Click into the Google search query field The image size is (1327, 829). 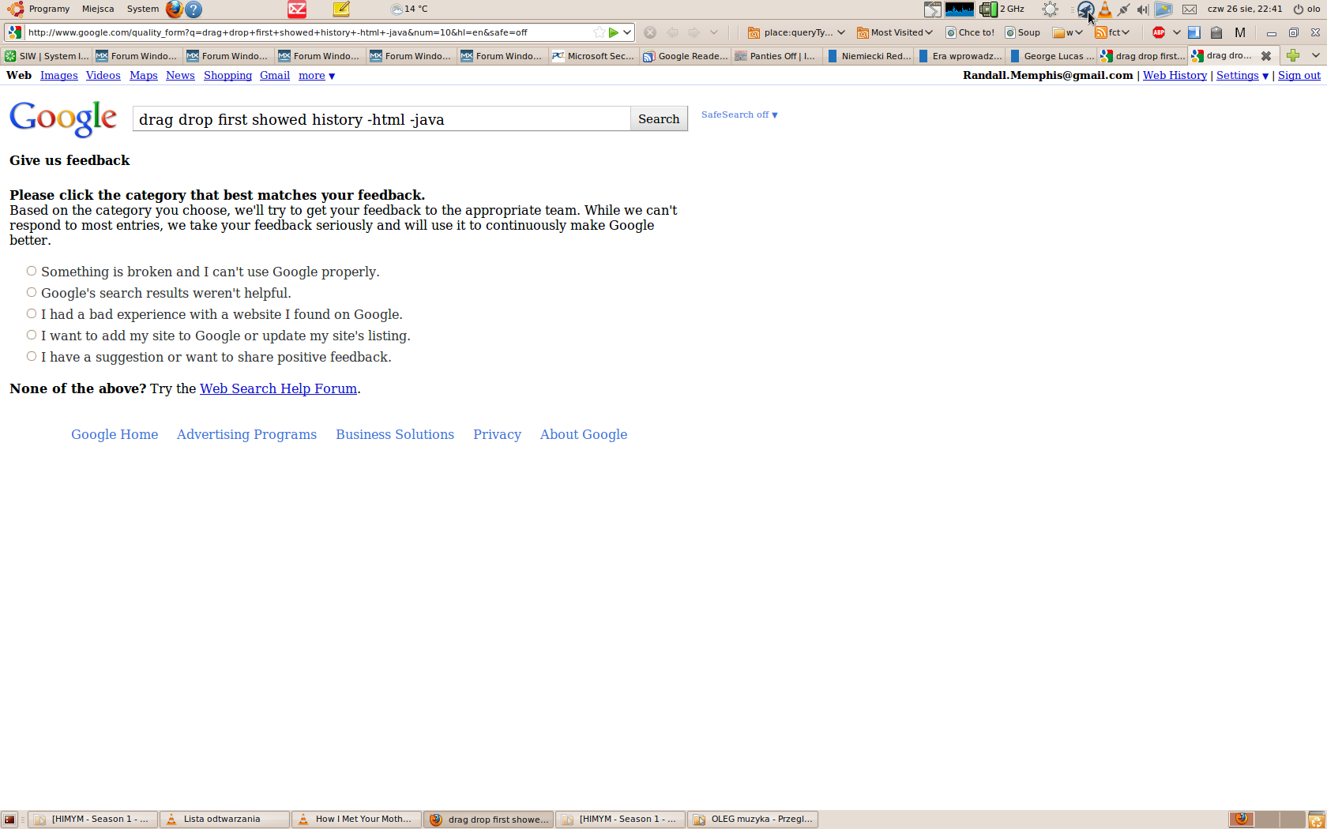click(382, 119)
